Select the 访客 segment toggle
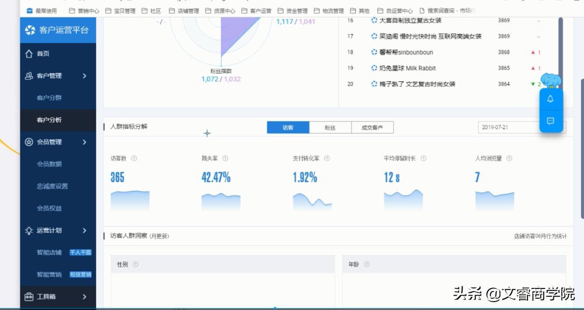Image resolution: width=584 pixels, height=310 pixels. [289, 127]
